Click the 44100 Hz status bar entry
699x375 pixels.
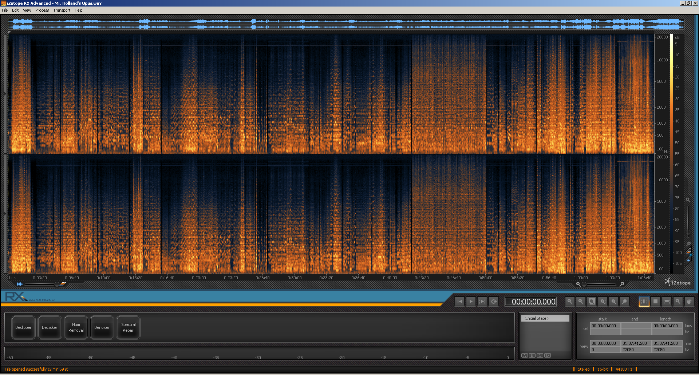click(x=624, y=369)
